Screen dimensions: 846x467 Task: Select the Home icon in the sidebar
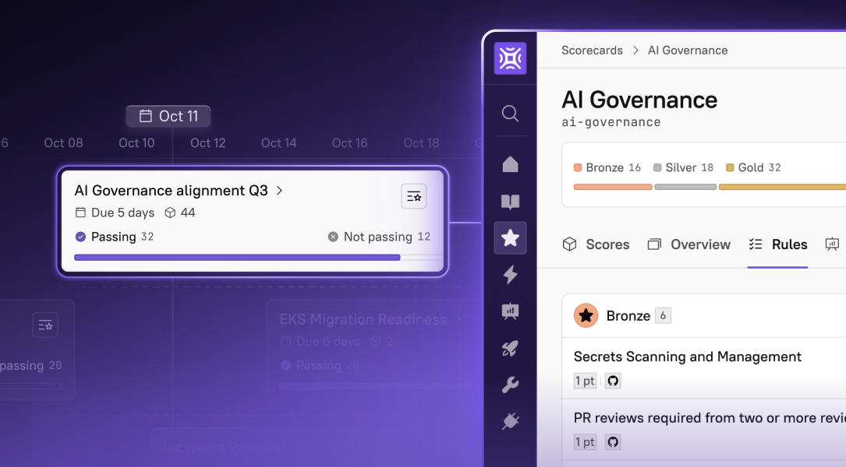pos(510,164)
